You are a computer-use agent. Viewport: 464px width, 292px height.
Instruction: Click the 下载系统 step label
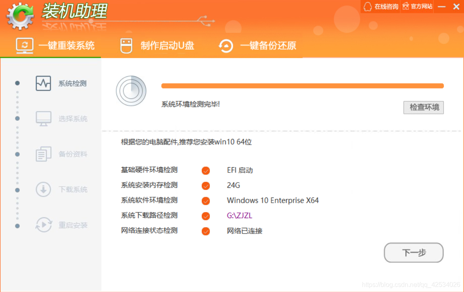click(73, 189)
